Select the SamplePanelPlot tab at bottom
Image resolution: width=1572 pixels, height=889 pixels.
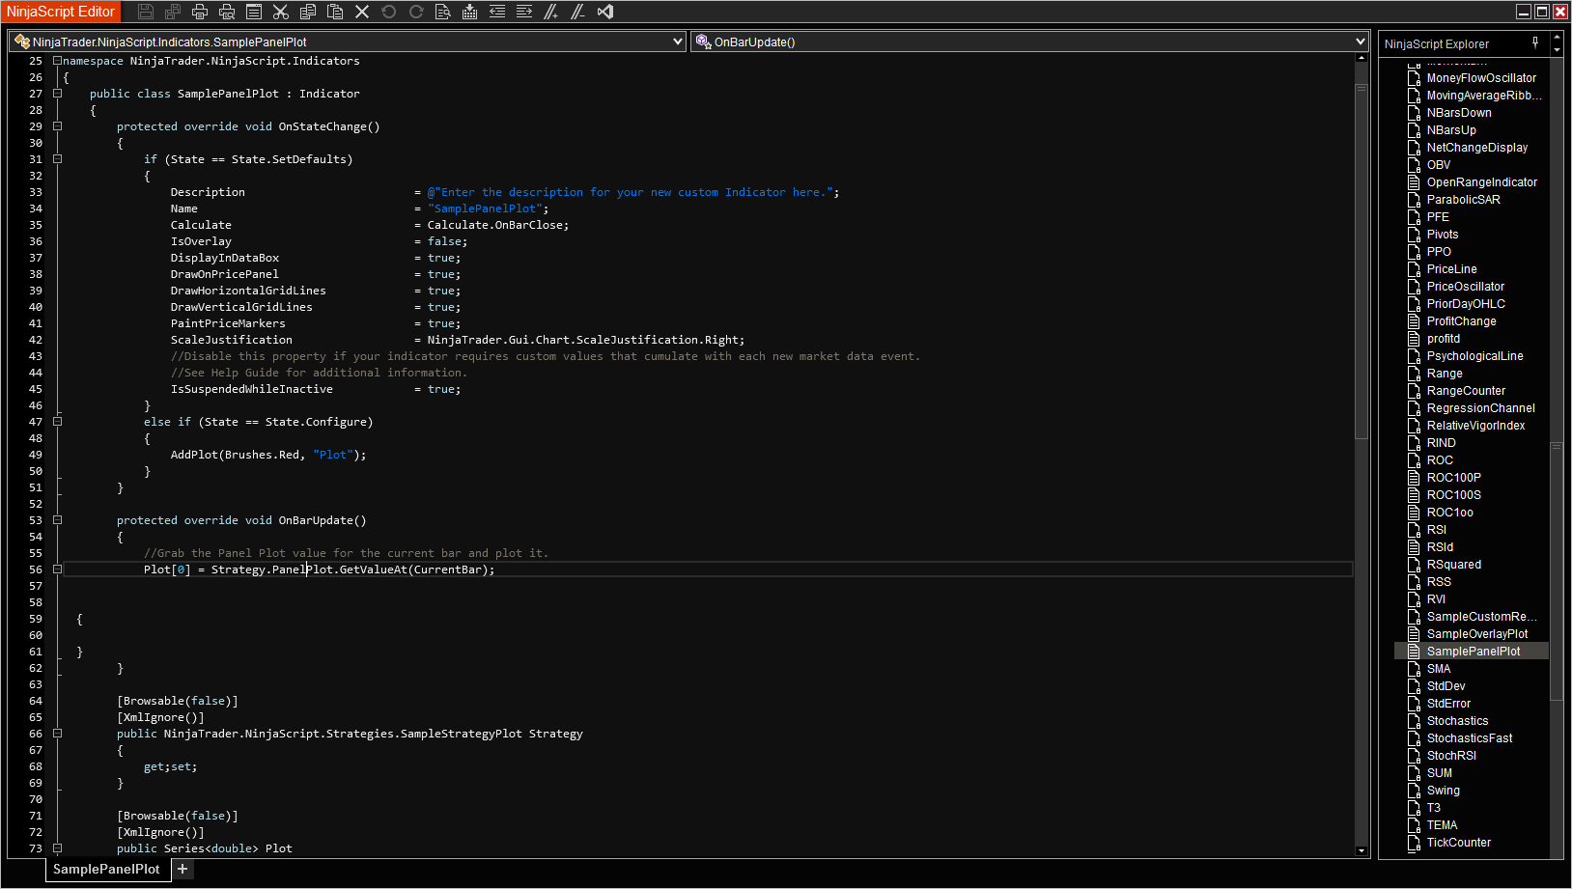pos(106,869)
